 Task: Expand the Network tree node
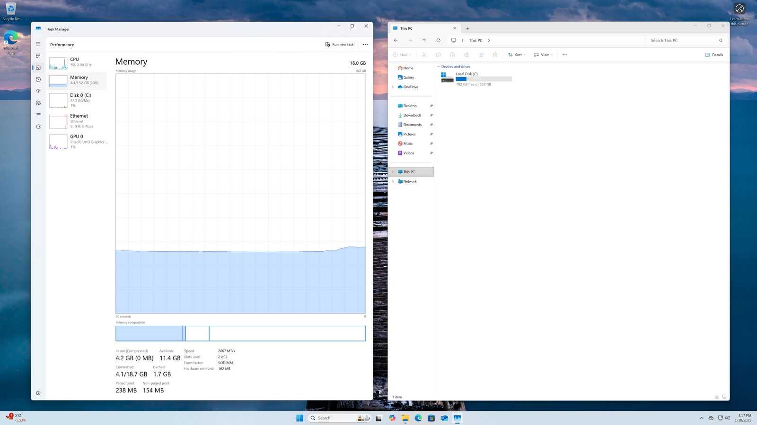pos(393,181)
